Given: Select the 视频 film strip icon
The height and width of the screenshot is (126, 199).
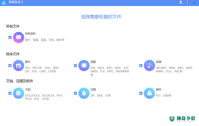Looking at the screenshot, I should [84, 65].
